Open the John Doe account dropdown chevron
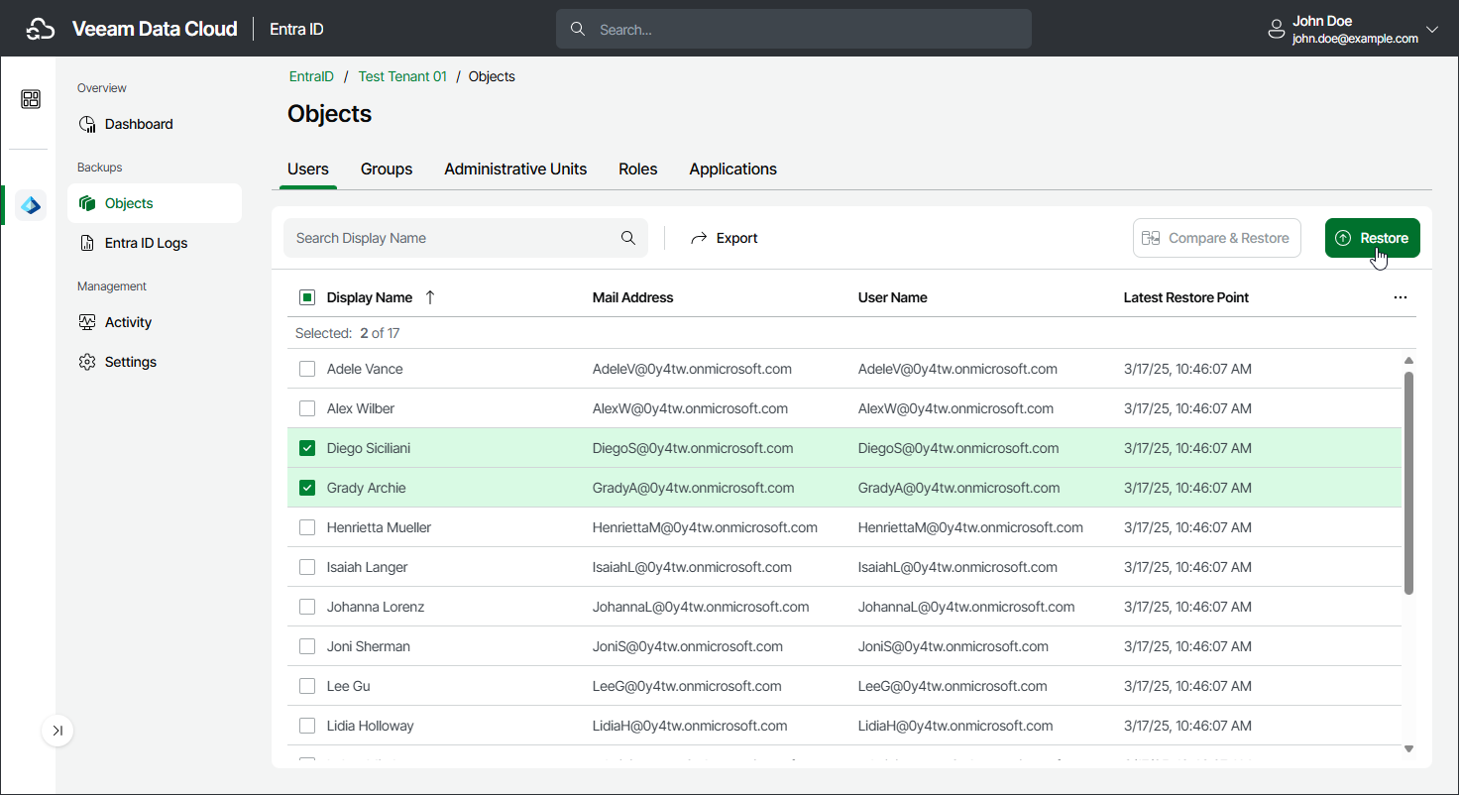The width and height of the screenshot is (1459, 795). click(1431, 30)
